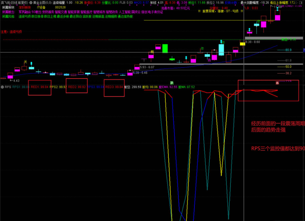Click the 英飞拓(日线 前复权) stock title

pyautogui.click(x=14, y=3)
